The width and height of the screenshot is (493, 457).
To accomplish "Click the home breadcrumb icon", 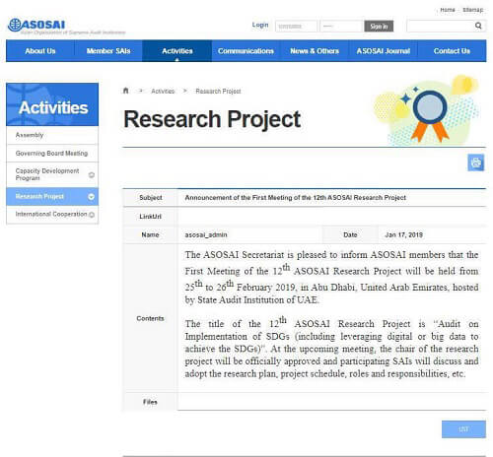I will coord(125,91).
